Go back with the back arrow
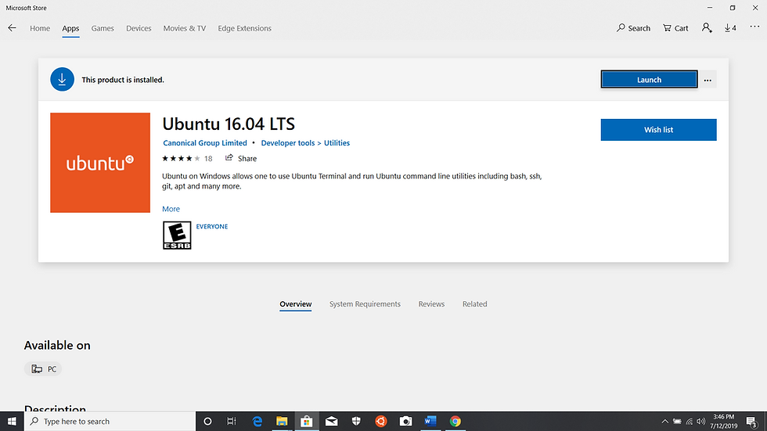Screen dimensions: 767x431 click(x=13, y=28)
